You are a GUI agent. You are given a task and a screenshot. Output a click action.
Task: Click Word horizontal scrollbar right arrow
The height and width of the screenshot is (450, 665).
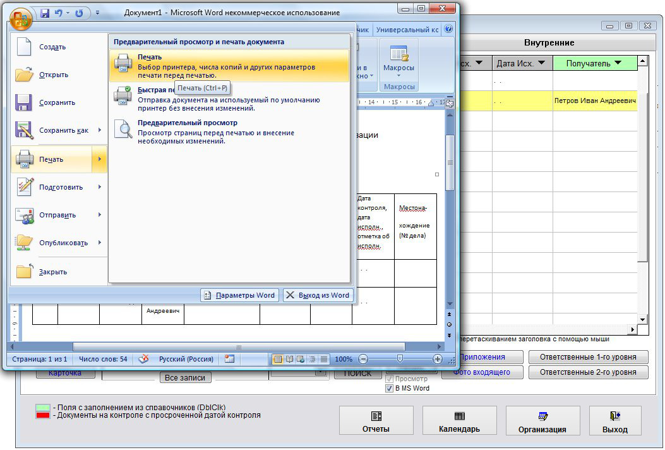pos(440,347)
